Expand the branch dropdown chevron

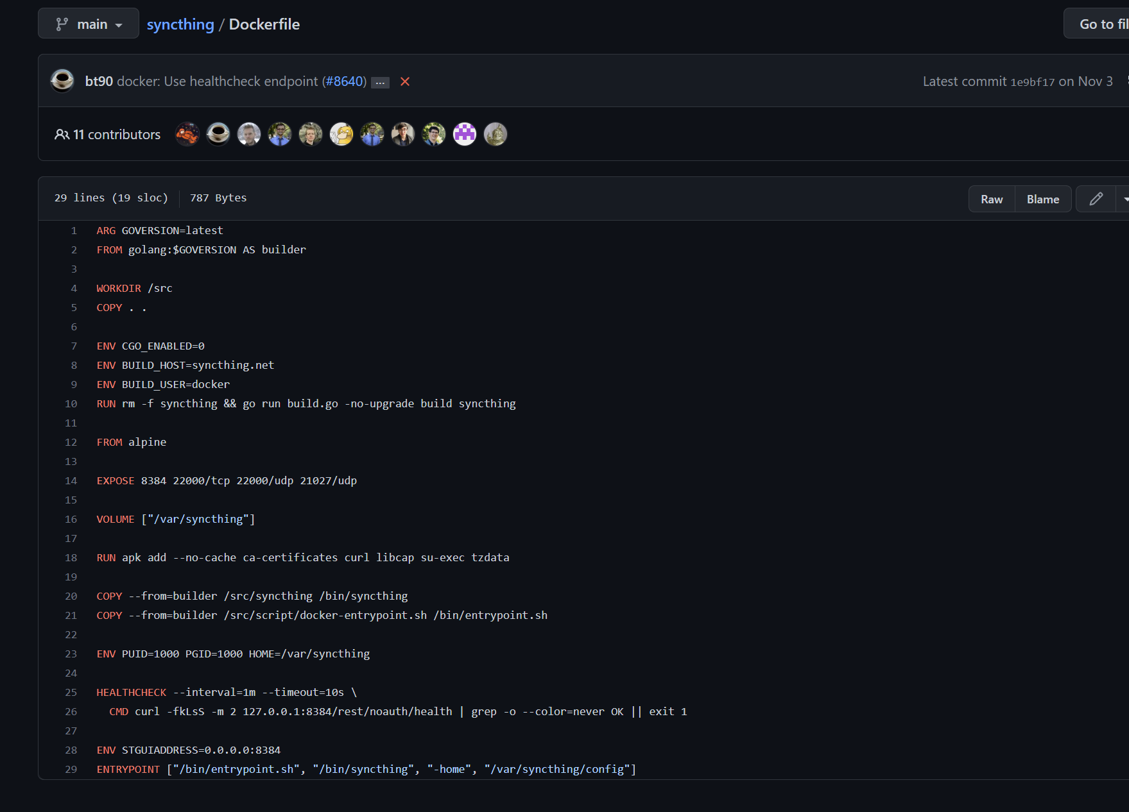click(119, 24)
